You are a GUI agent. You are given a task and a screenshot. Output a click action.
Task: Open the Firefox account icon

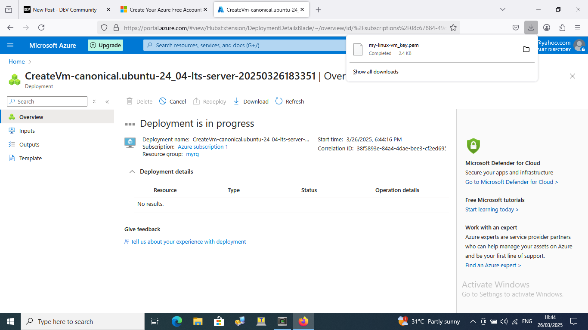click(547, 27)
